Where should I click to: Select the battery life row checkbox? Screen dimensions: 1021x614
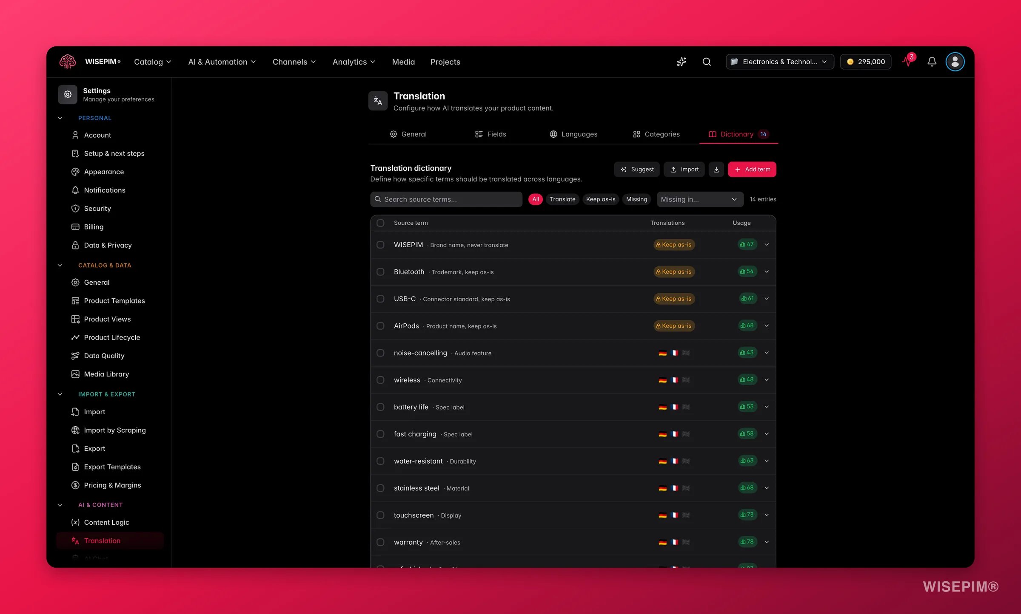click(380, 407)
